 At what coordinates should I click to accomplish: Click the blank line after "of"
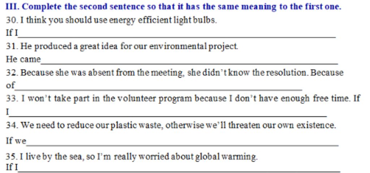pyautogui.click(x=158, y=87)
